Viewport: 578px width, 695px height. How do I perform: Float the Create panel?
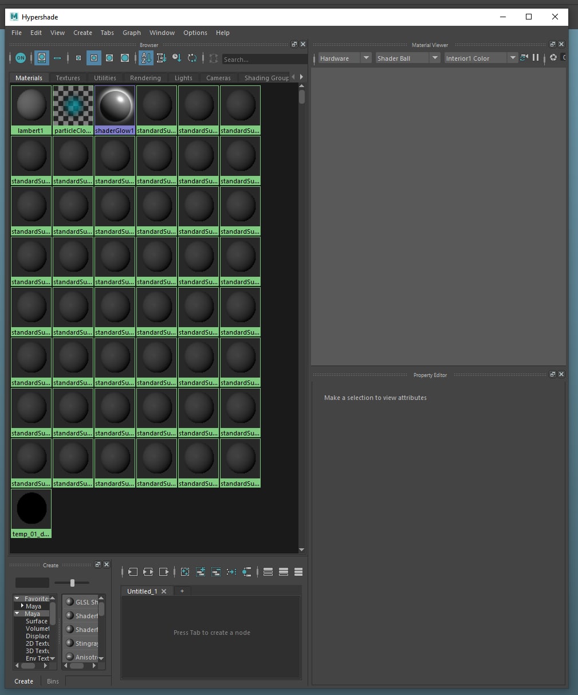[x=98, y=564]
